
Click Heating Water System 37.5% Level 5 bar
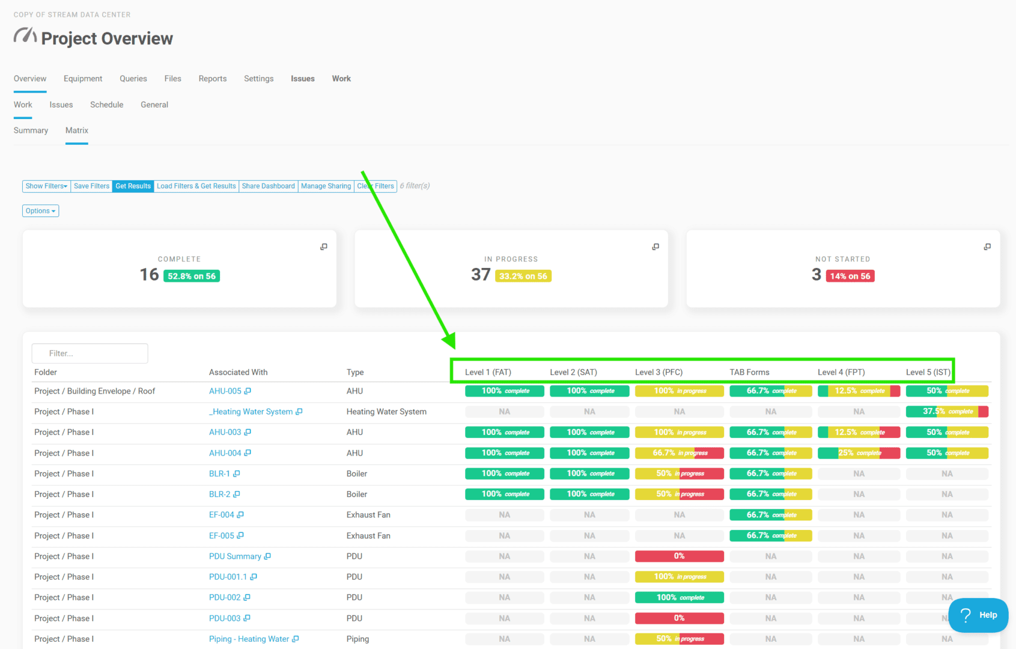tap(947, 412)
